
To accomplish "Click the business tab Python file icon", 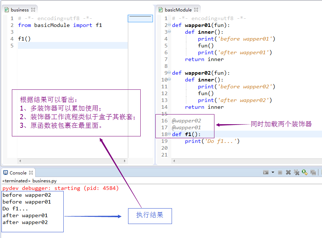I will pos(6,10).
